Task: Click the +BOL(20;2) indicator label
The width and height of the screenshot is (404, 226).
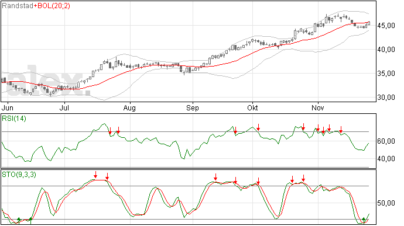Action: point(52,6)
